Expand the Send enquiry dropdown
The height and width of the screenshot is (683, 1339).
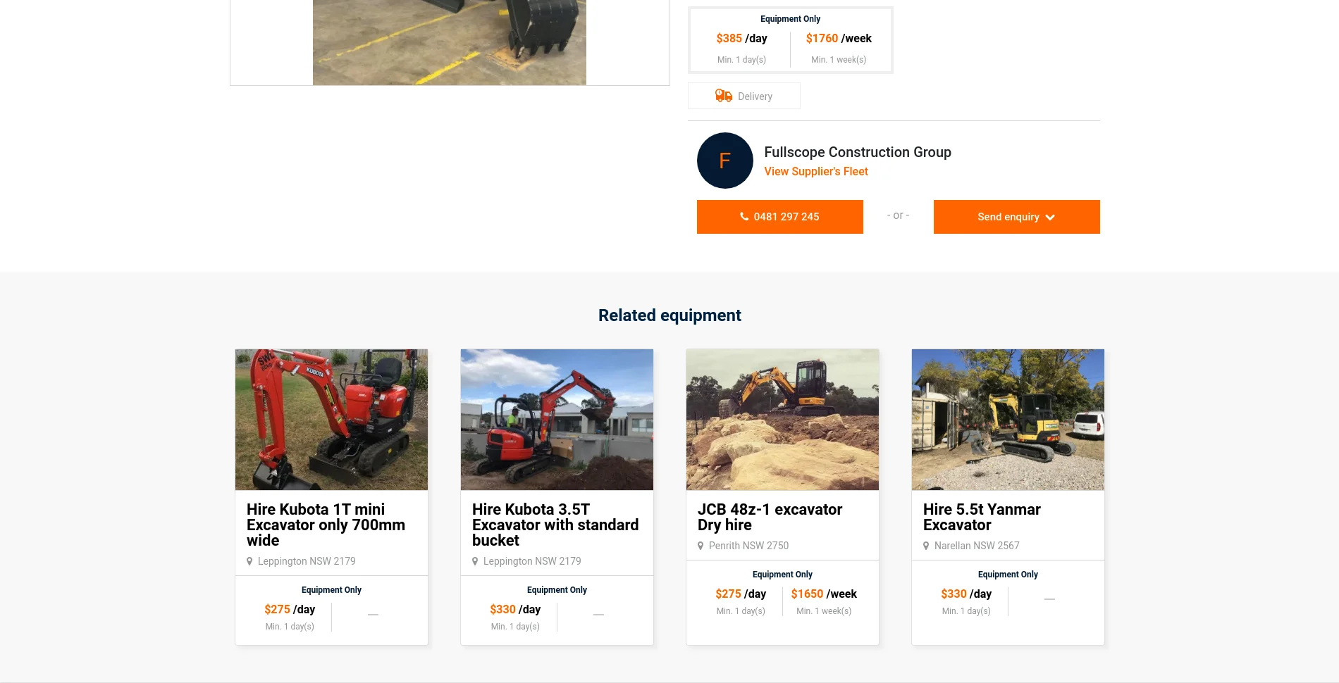(x=1016, y=217)
